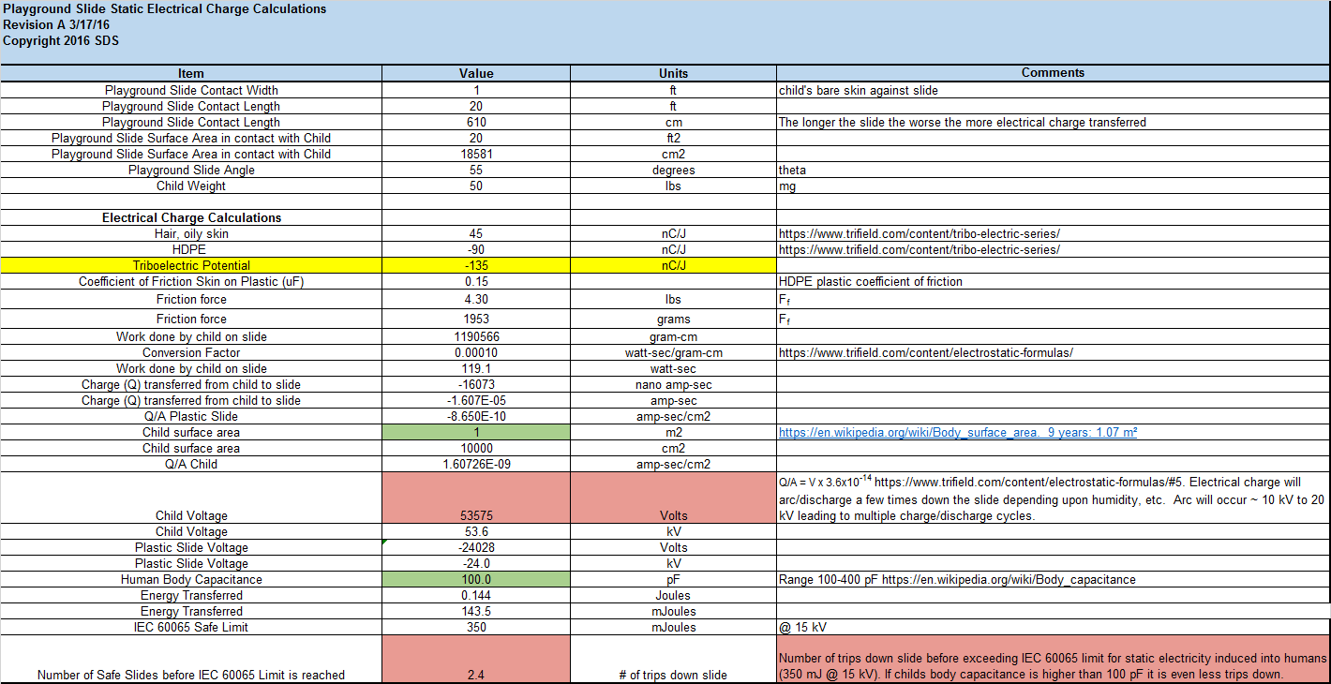This screenshot has height=684, width=1331.
Task: Select the spreadsheet title text at top
Action: point(165,9)
